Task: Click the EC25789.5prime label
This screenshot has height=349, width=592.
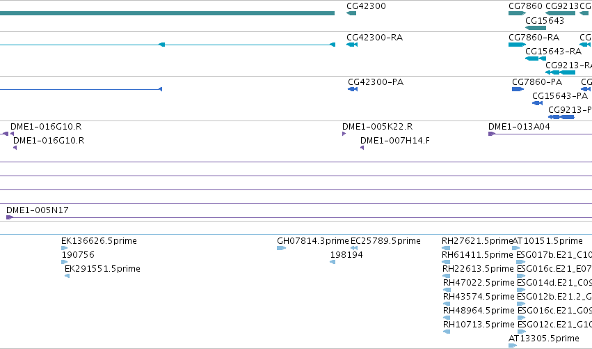Action: (385, 241)
